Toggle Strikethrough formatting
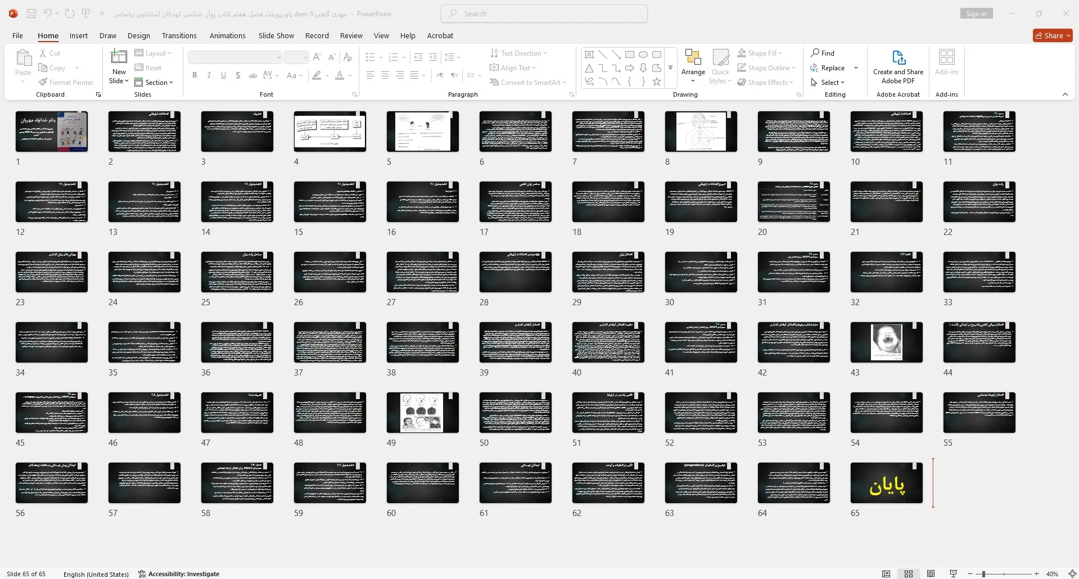Screen dimensions: 1079x579 (252, 75)
